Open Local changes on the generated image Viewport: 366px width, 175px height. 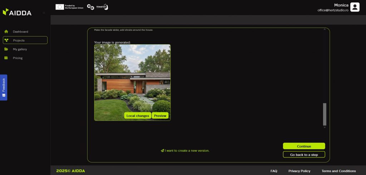click(x=138, y=116)
